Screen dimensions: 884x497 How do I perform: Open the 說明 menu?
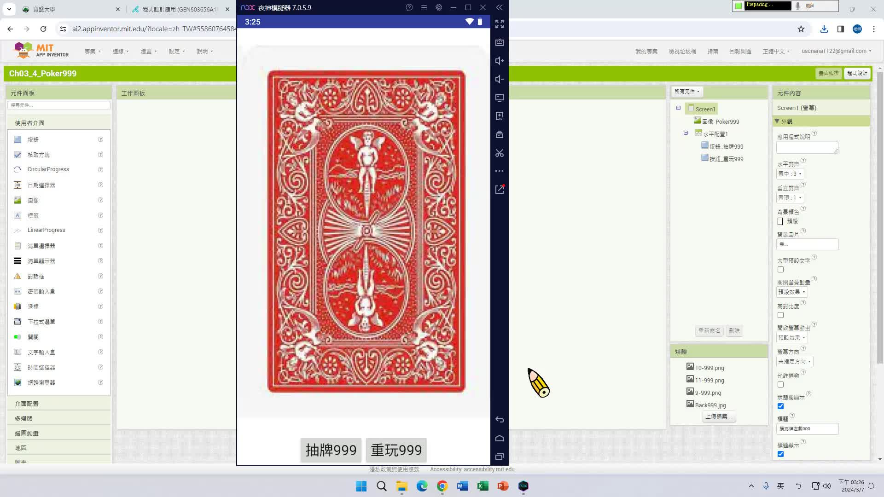[x=205, y=51]
